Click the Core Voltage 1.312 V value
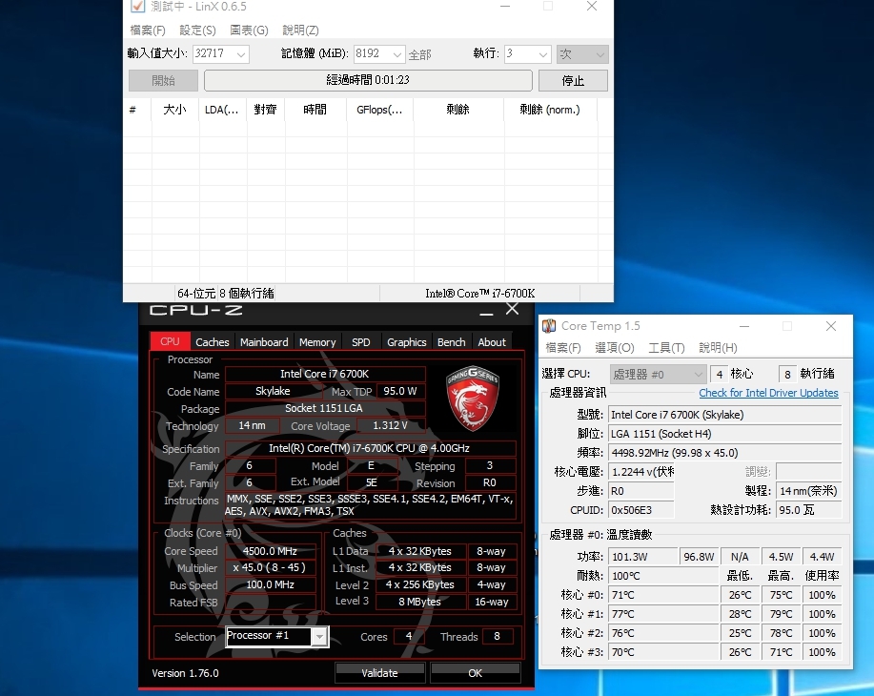This screenshot has height=696, width=874. tap(390, 425)
